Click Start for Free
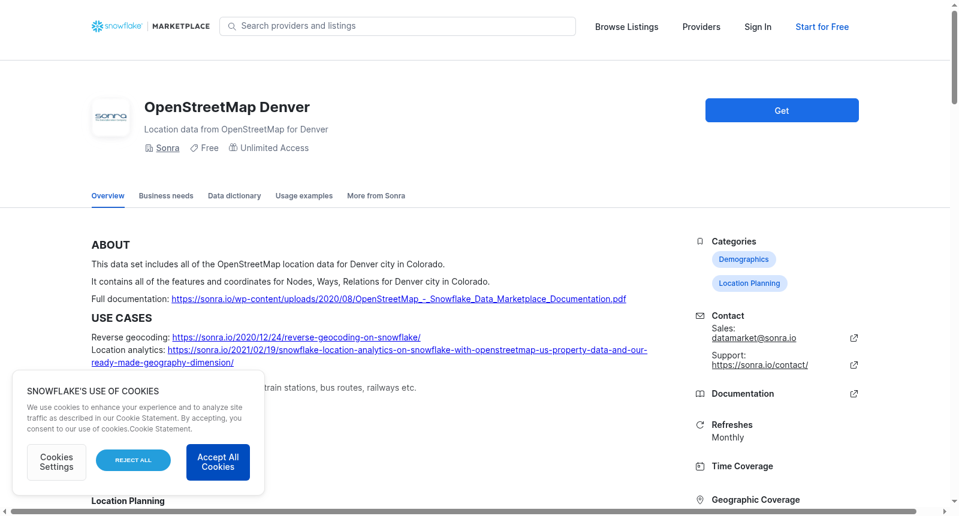959x516 pixels. (x=822, y=27)
